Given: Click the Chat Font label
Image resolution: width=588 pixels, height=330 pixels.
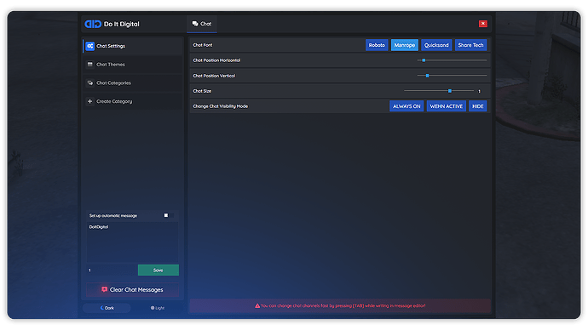Looking at the screenshot, I should pos(203,45).
